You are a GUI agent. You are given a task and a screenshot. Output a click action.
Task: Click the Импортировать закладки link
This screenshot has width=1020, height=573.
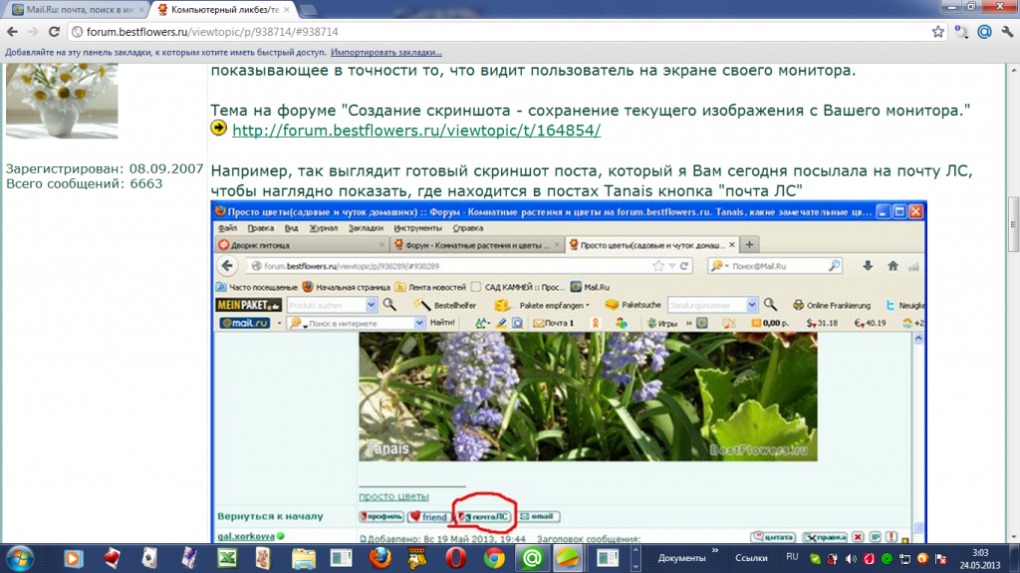386,52
